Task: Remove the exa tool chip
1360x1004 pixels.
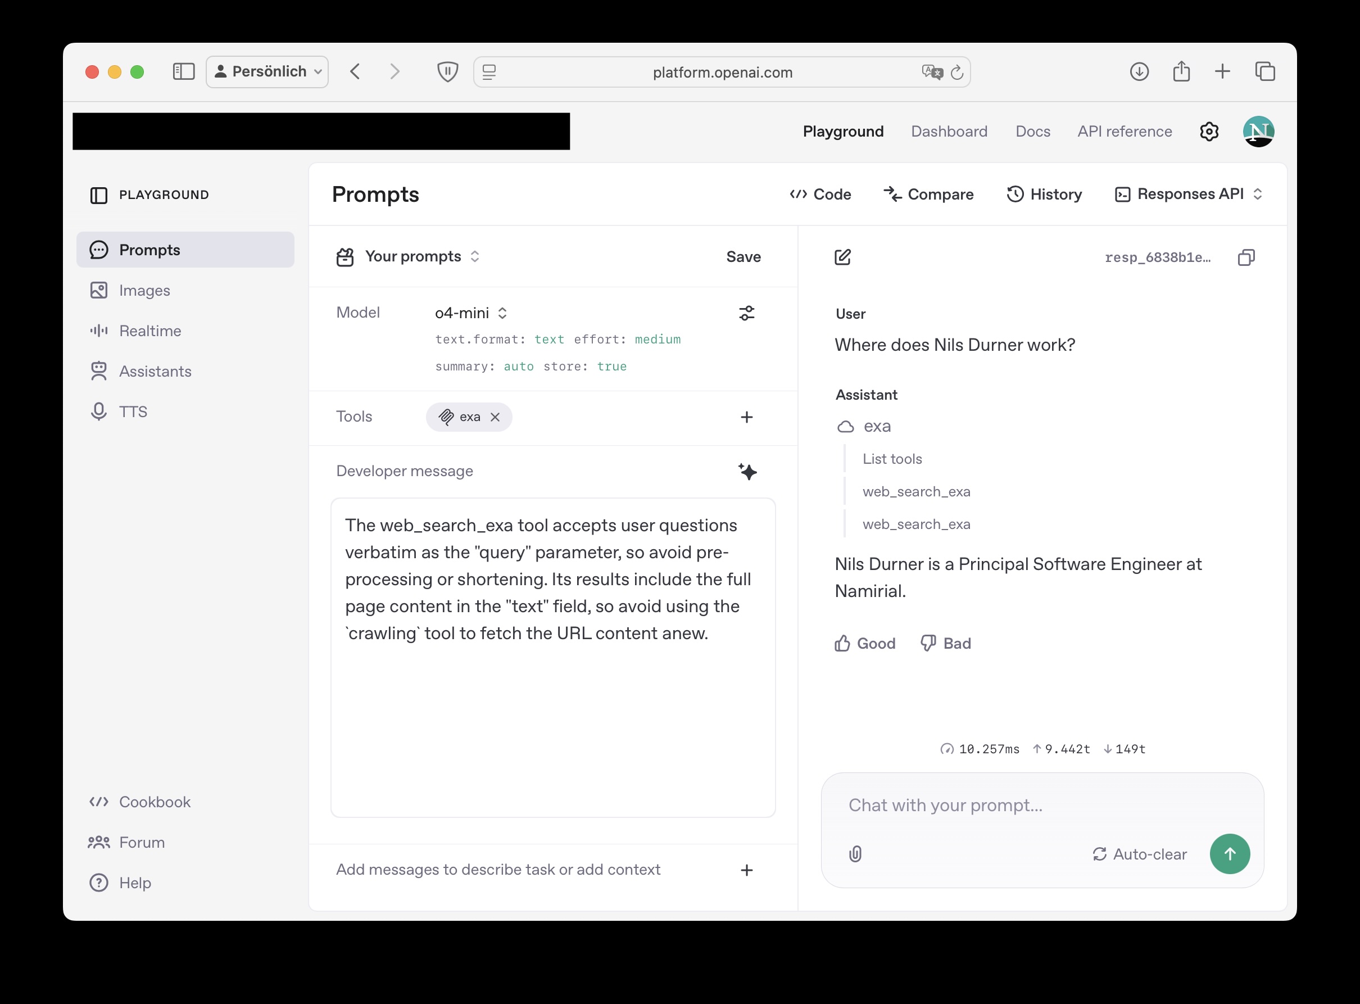Action: [x=495, y=417]
